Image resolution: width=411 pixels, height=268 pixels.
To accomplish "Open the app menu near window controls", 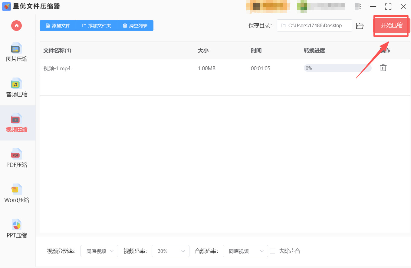I will pyautogui.click(x=358, y=6).
